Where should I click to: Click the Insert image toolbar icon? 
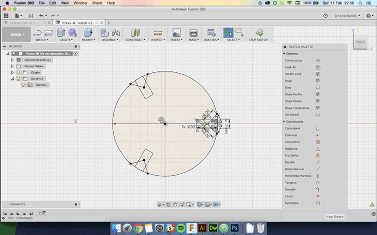176,33
